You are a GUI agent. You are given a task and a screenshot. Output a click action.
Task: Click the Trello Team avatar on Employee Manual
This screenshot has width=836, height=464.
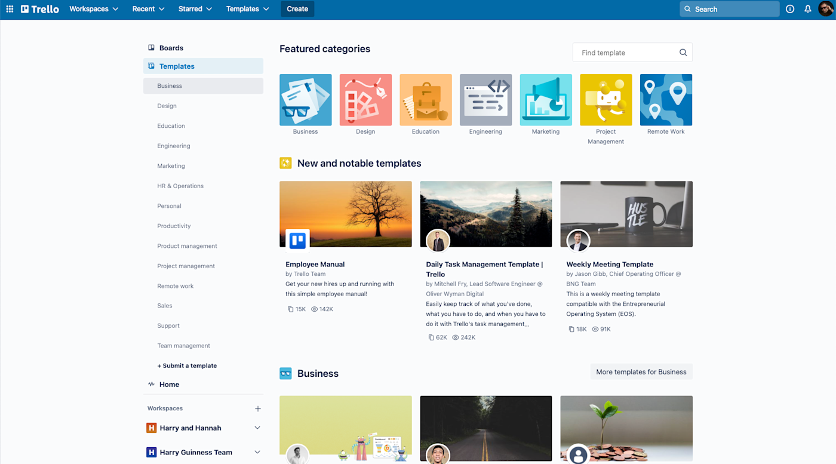point(297,241)
